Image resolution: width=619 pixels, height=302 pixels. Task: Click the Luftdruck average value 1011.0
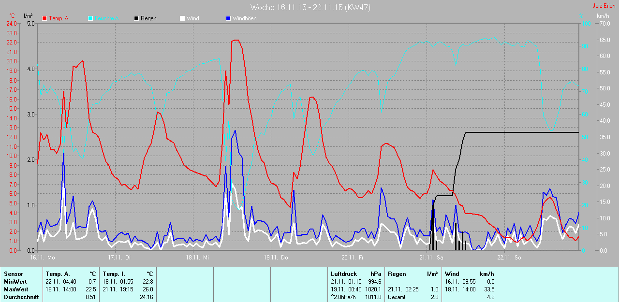[373, 297]
